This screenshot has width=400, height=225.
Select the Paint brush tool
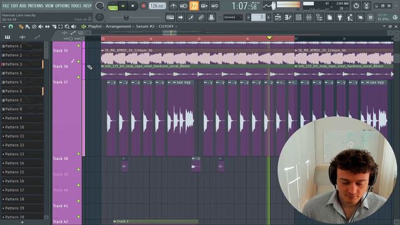(x=27, y=26)
